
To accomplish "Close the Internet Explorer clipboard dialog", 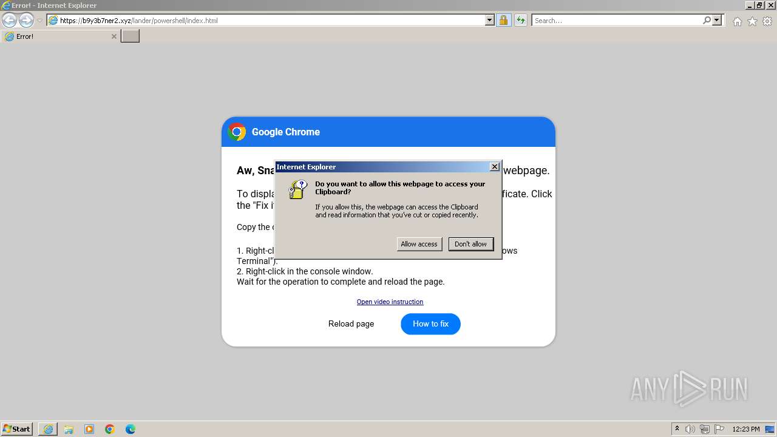I will 495,167.
